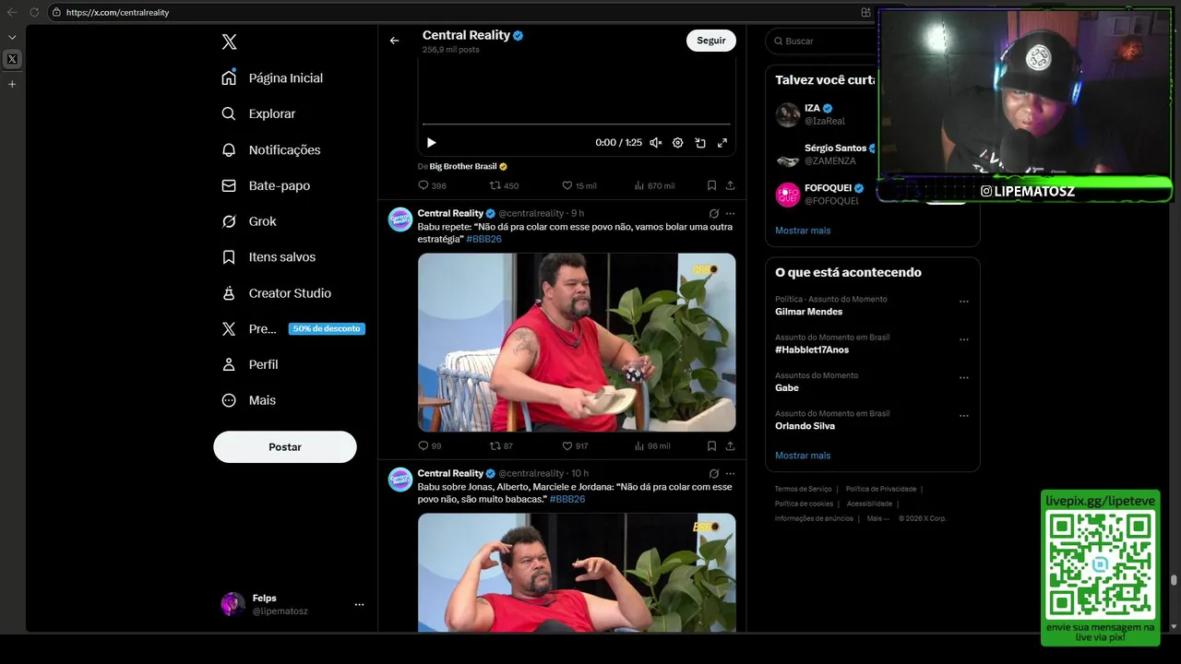The image size is (1181, 664).
Task: Share the Babu repete post
Action: 730,445
